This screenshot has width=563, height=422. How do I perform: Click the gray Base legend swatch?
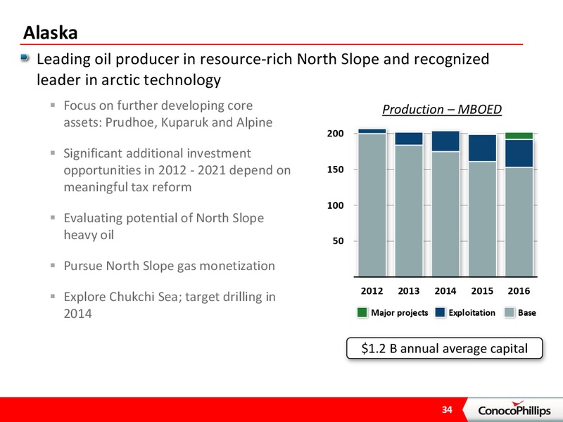pyautogui.click(x=510, y=312)
